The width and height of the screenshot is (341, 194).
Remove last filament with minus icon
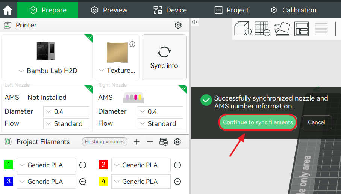point(150,142)
